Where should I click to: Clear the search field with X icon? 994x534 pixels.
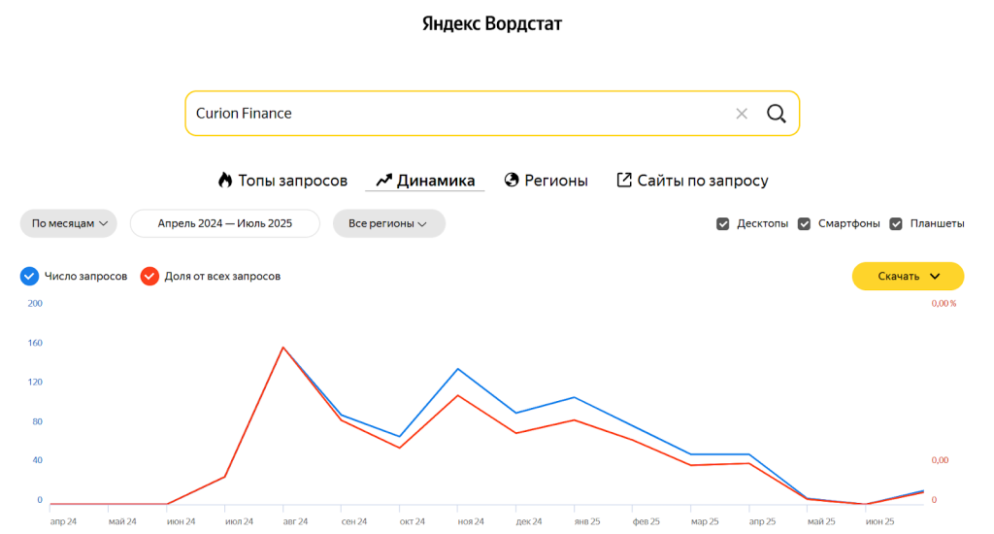(x=742, y=114)
